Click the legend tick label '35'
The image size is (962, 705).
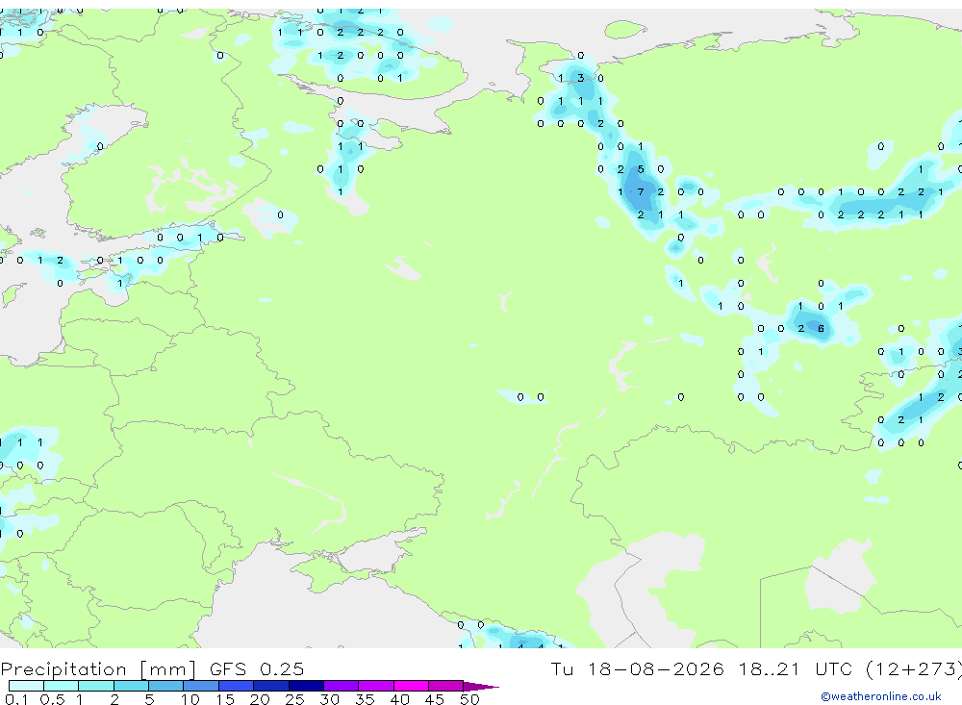365,699
